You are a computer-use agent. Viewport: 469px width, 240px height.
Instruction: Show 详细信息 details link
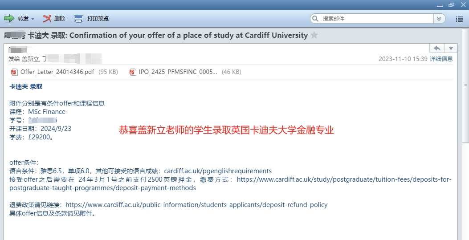[441, 59]
